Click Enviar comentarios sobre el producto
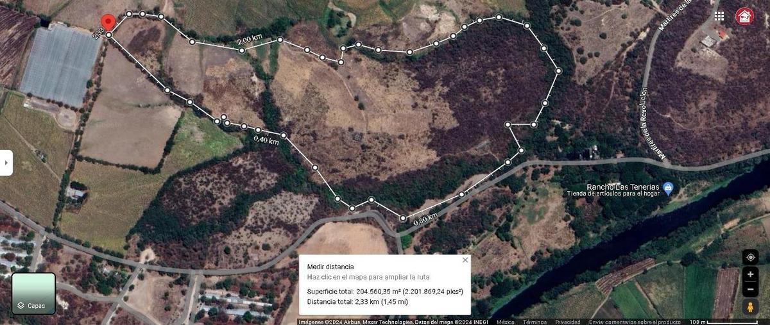Screen dimensions: 770x325 [x=635, y=322]
